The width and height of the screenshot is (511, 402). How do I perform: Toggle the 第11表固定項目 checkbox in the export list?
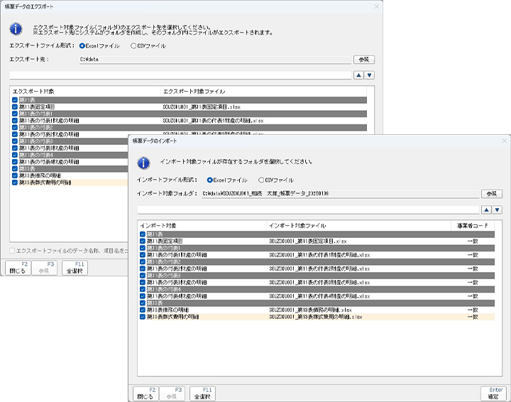click(x=15, y=107)
